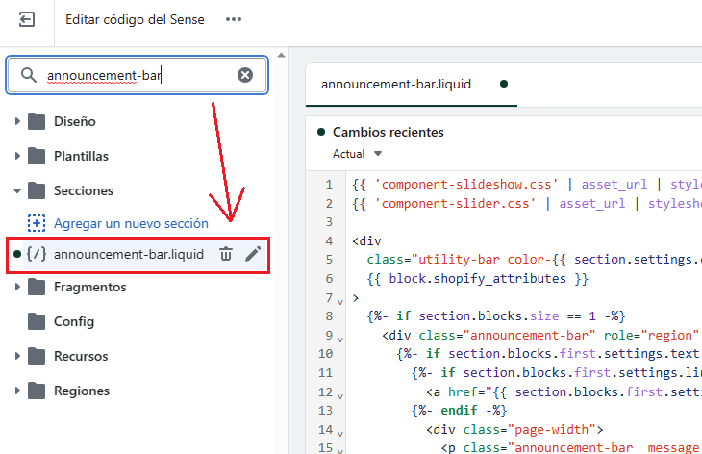Collapse the Secciones folder arrow

click(17, 190)
